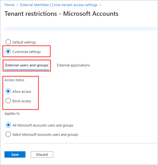
Task: Choose the Customize settings option
Action: (x=8, y=52)
